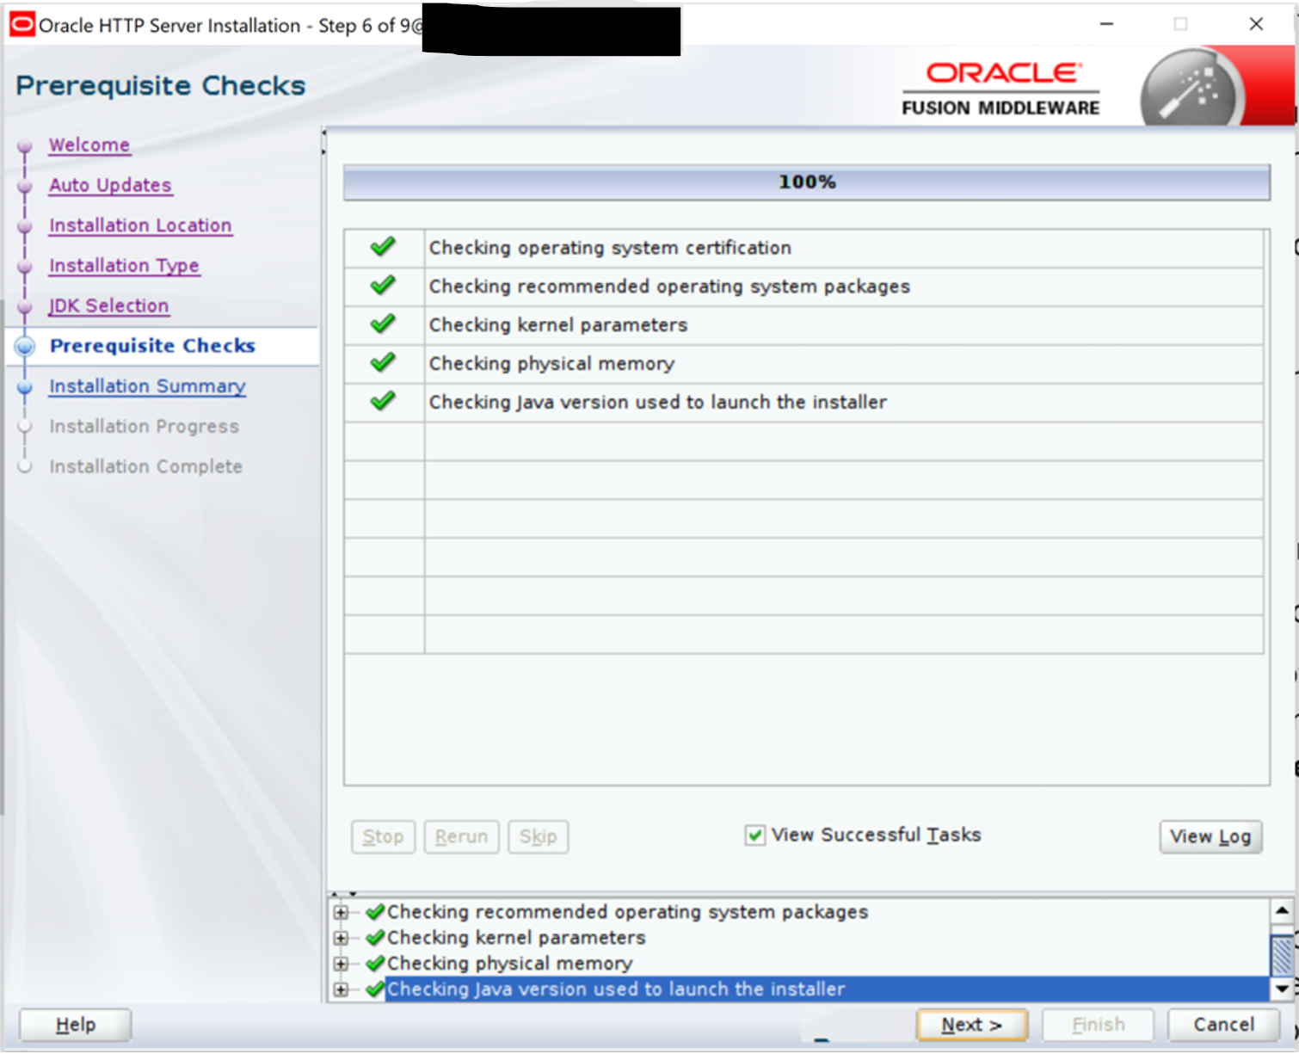Select the Java version log entry row

pos(615,989)
